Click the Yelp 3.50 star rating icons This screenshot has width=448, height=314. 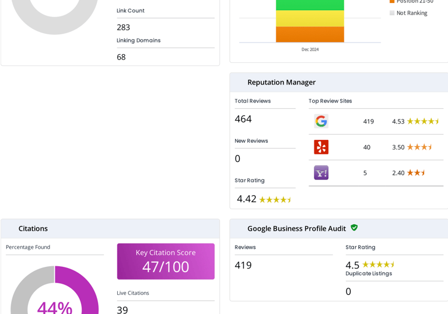[x=419, y=147]
